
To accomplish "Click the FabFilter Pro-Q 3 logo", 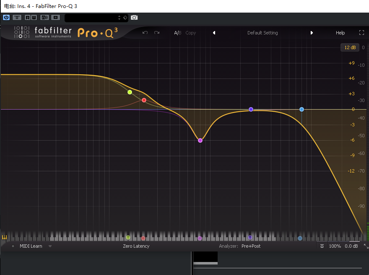I will tap(66, 32).
